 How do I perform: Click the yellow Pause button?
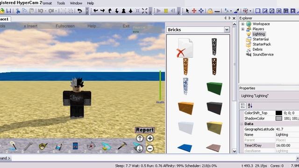[x=166, y=11]
